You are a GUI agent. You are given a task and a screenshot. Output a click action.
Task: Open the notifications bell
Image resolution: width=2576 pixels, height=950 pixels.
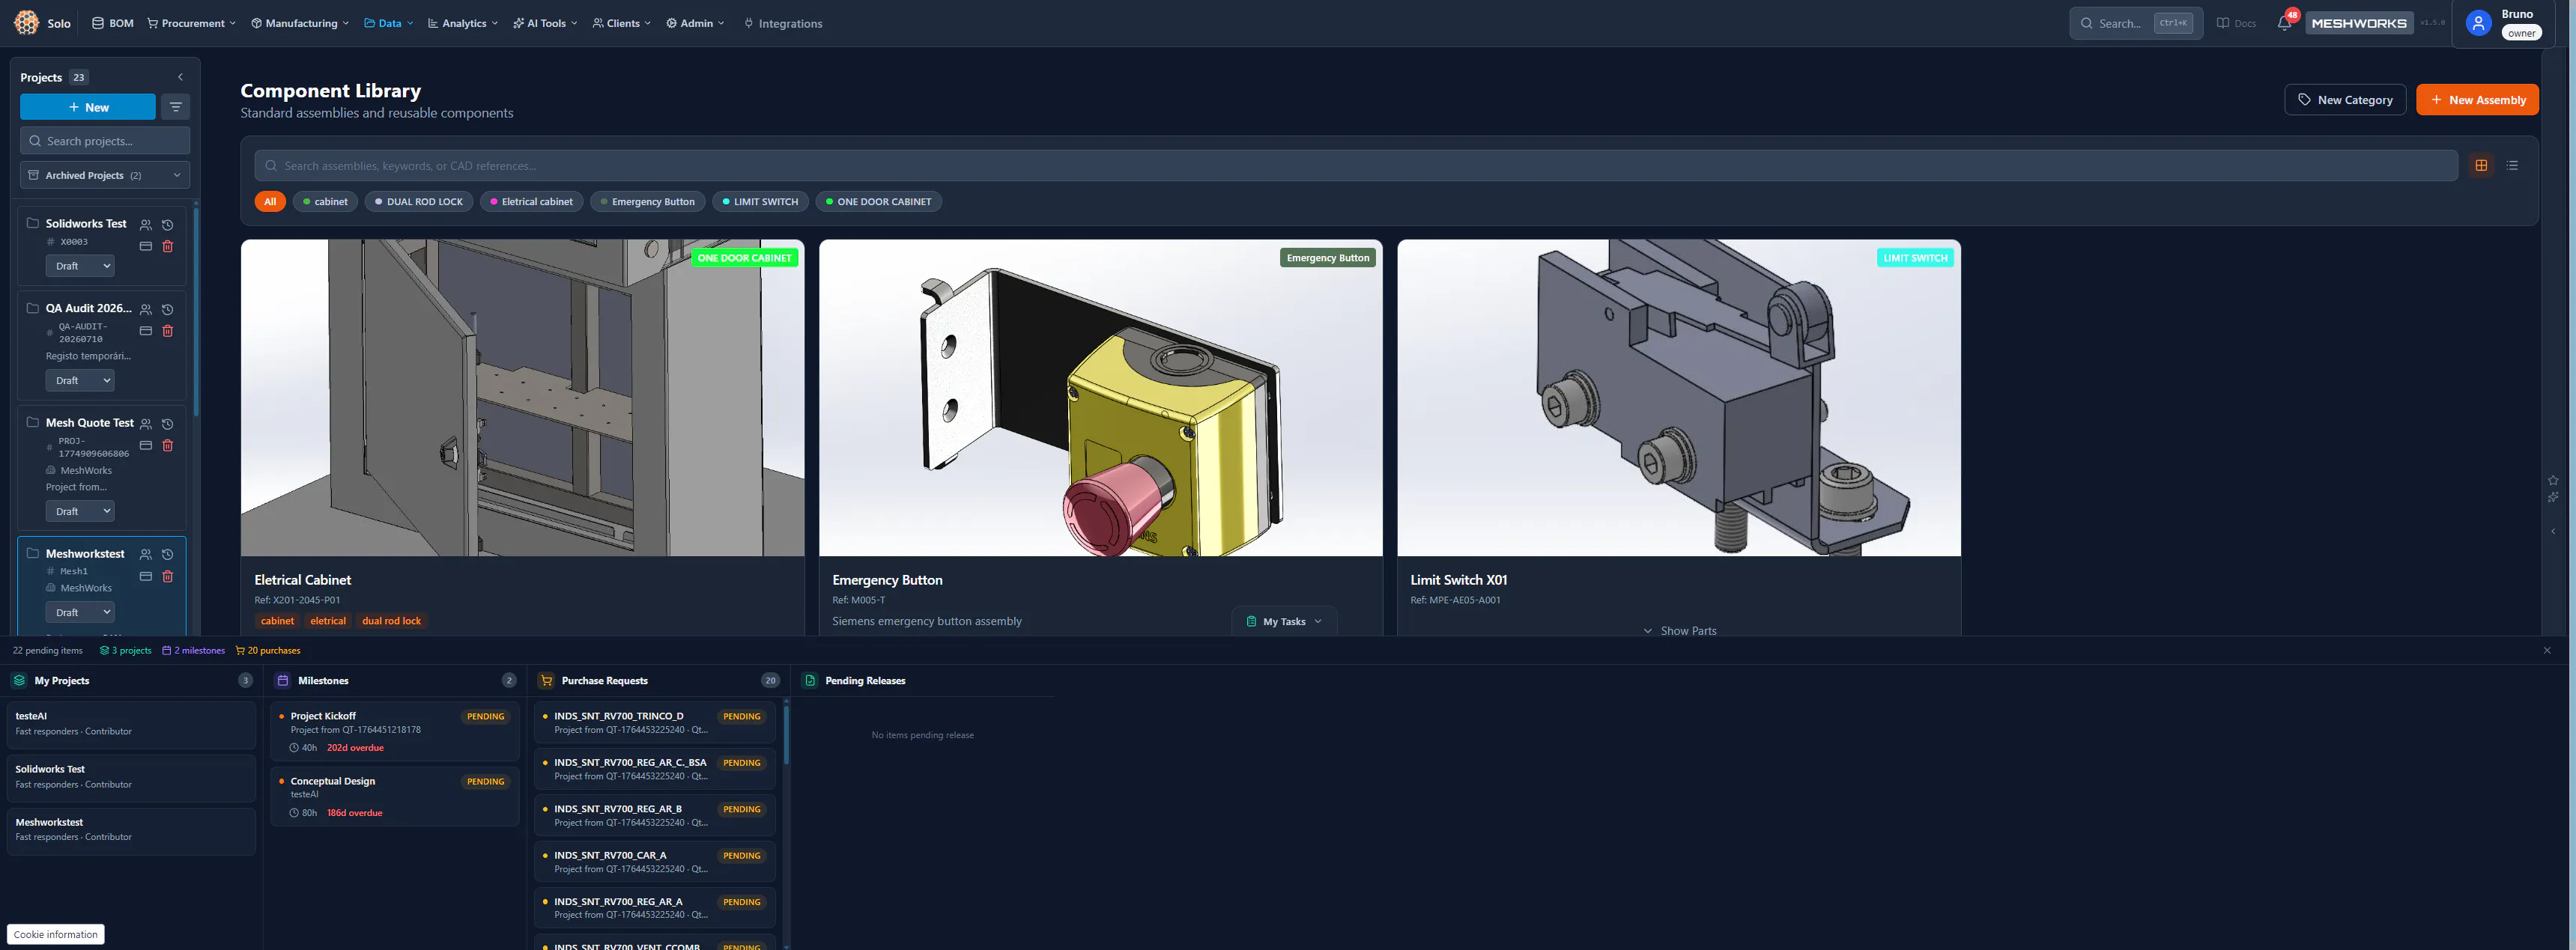point(2284,23)
